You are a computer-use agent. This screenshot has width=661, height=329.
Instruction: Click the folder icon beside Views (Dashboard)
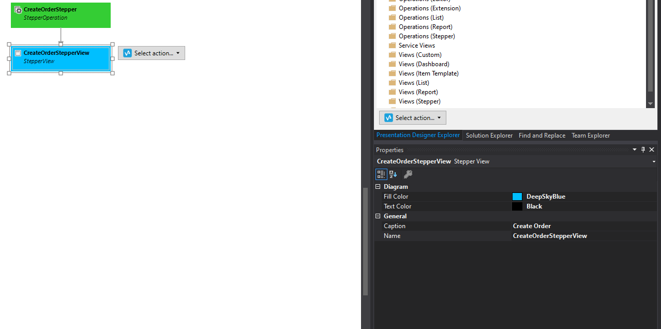click(392, 64)
